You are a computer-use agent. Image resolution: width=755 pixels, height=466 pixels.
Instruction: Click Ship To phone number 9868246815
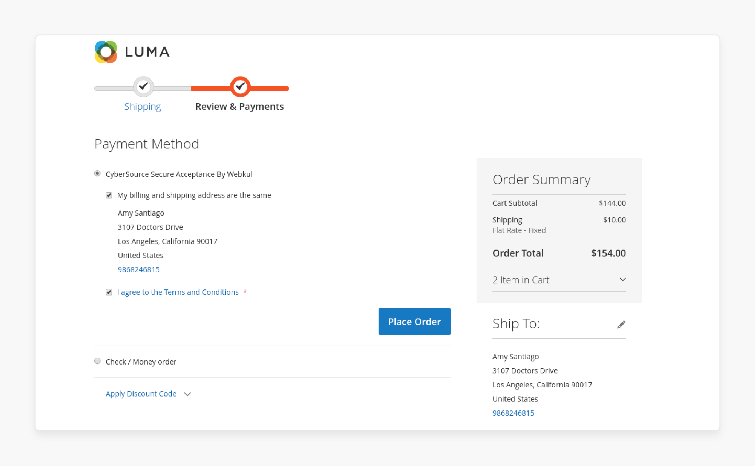[x=513, y=413]
